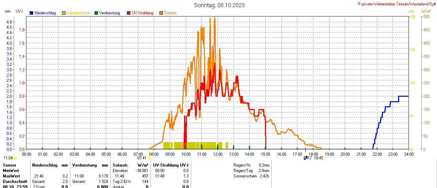Click the MaxWert row header

coord(11,176)
